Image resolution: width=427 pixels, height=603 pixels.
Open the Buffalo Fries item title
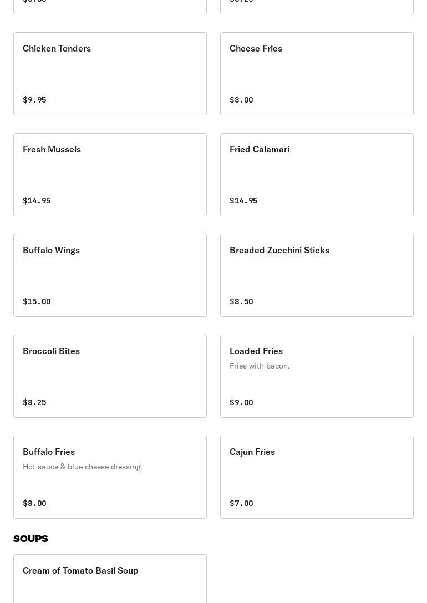(49, 452)
